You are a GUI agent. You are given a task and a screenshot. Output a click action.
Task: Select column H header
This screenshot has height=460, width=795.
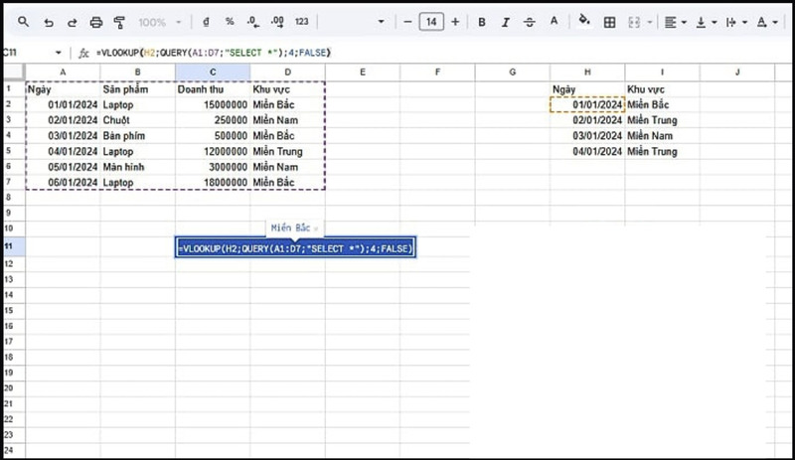pyautogui.click(x=587, y=72)
